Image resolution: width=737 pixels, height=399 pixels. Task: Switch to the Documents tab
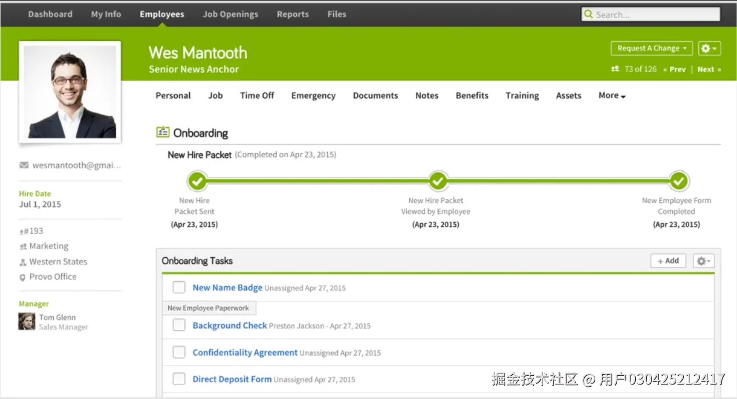tap(375, 95)
